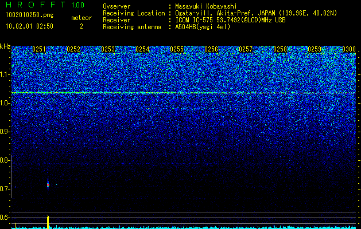Image resolution: width=361 pixels, height=229 pixels.
Task: Click the Ovserver field label
Action: [117, 6]
